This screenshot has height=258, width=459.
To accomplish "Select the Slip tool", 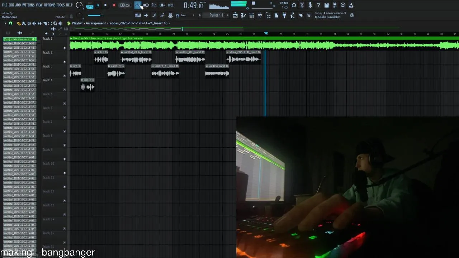I will tap(39, 23).
